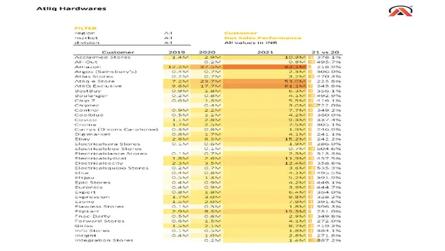Click the "2021" column header
Screen dimensions: 445x251
coord(265,52)
